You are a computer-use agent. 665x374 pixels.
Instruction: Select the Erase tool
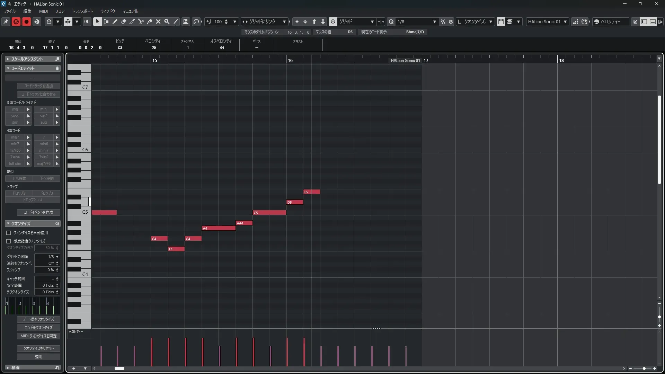[124, 21]
